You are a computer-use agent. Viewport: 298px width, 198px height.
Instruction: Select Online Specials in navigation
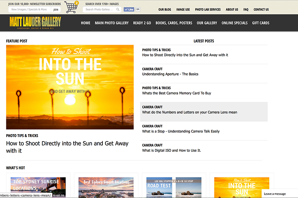[234, 23]
